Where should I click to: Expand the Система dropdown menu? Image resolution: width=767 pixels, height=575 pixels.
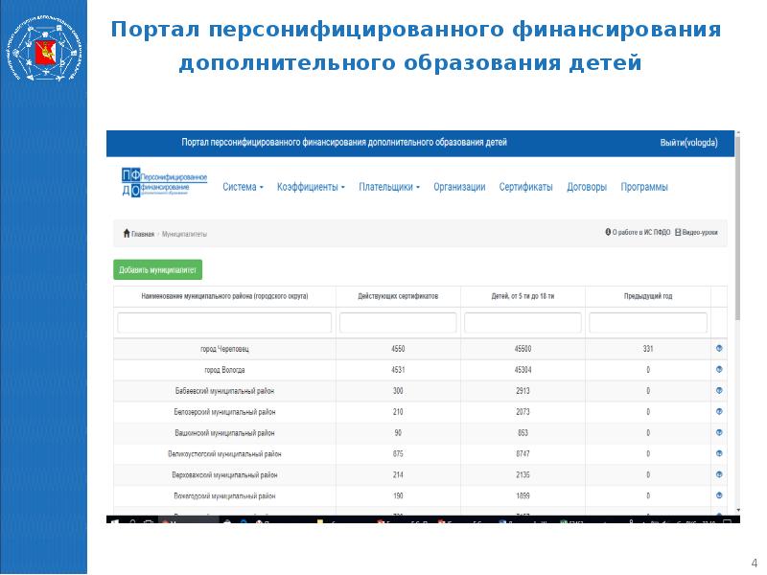coord(243,188)
